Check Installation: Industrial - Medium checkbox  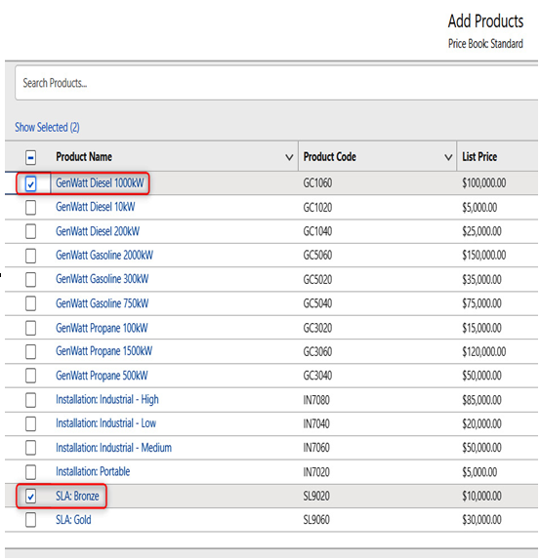pos(30,448)
